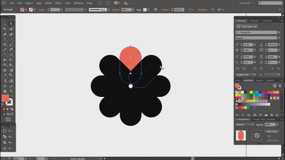Switch to the Symbols tab
This screenshot has width=285, height=160.
point(270,80)
